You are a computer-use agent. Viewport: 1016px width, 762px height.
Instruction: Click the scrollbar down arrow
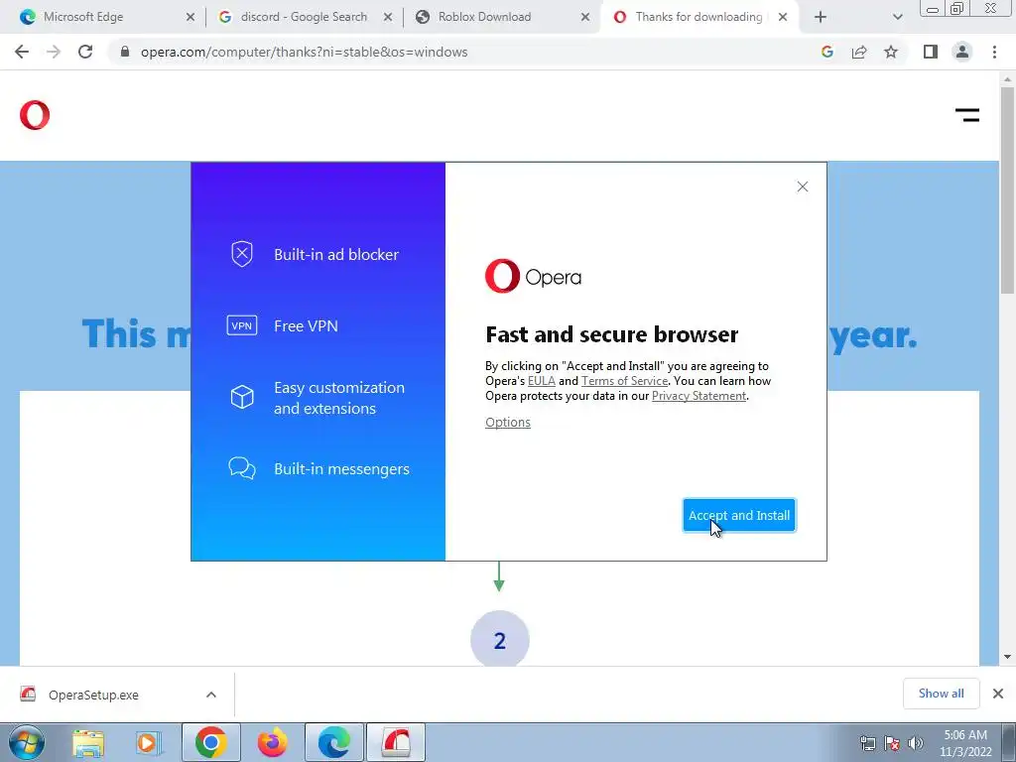click(1007, 657)
